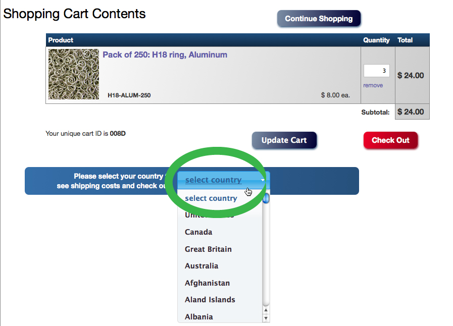Open the H18 ring Aluminum product link
This screenshot has height=326, width=453.
(165, 55)
